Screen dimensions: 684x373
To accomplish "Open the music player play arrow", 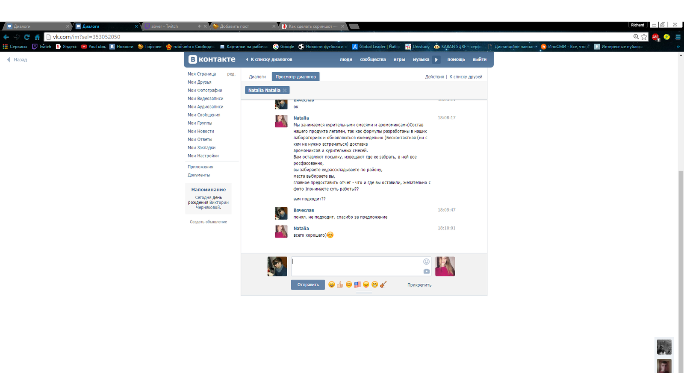I will click(x=436, y=59).
